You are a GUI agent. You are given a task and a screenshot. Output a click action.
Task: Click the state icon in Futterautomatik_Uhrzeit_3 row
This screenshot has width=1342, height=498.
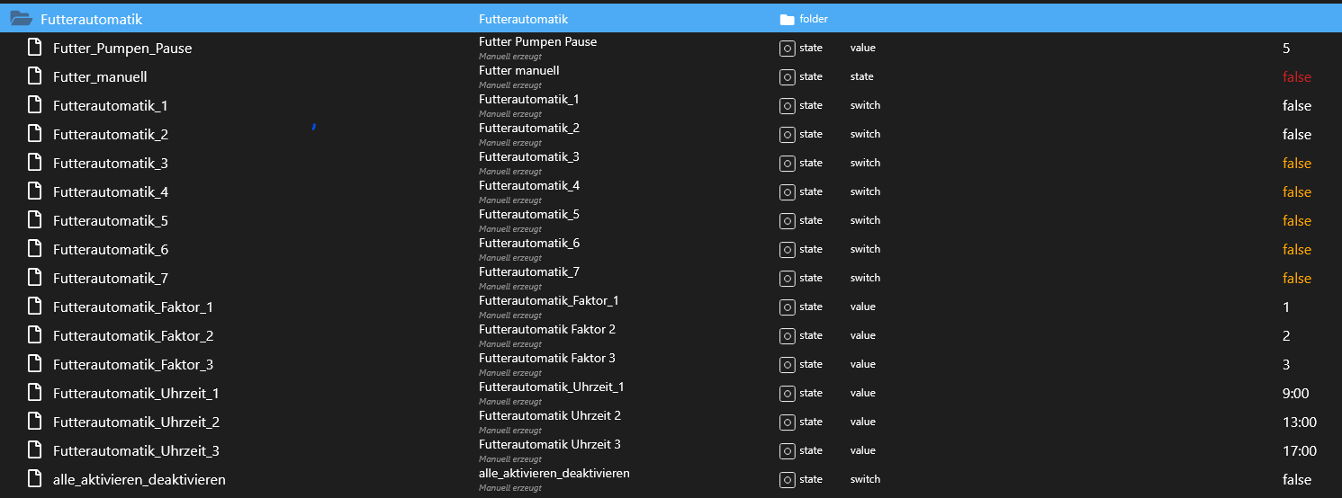click(787, 450)
